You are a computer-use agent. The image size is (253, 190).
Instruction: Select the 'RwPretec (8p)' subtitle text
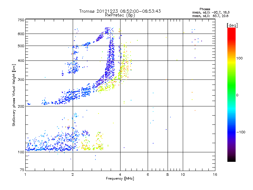pos(120,15)
